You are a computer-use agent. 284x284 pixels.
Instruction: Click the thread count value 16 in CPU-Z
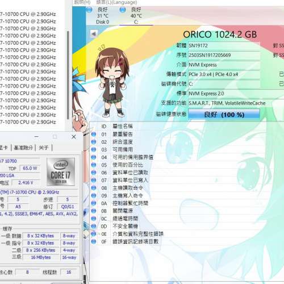point(69,272)
